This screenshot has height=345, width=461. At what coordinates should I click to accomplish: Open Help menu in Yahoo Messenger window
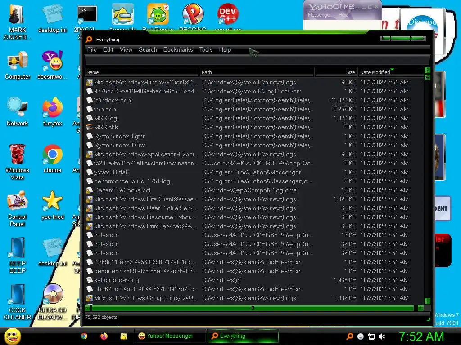[x=343, y=15]
